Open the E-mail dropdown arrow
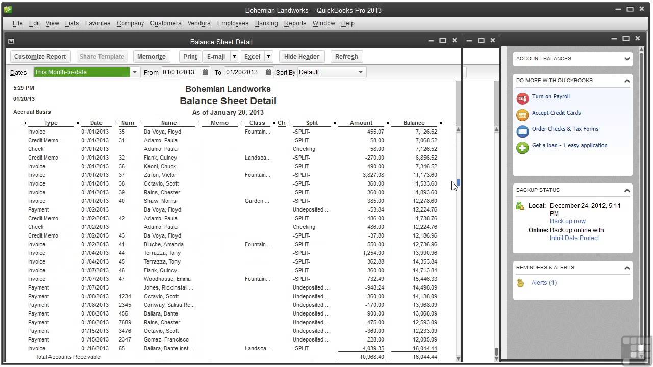653x367 pixels. 234,57
